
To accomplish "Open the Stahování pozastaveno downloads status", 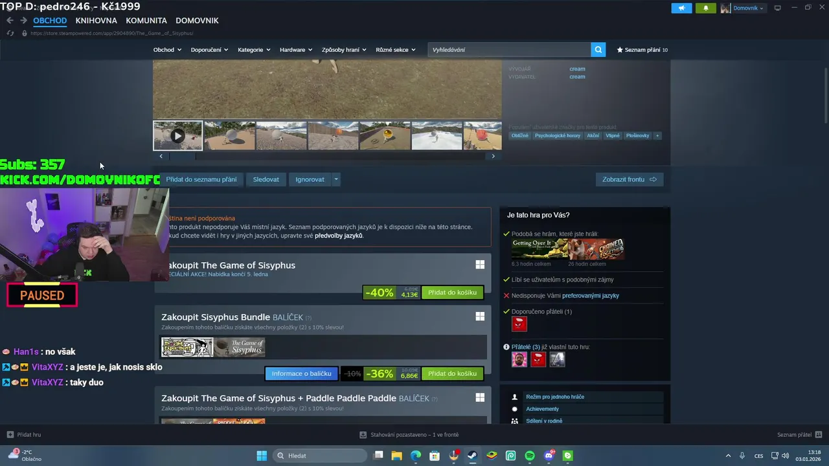I will (409, 435).
